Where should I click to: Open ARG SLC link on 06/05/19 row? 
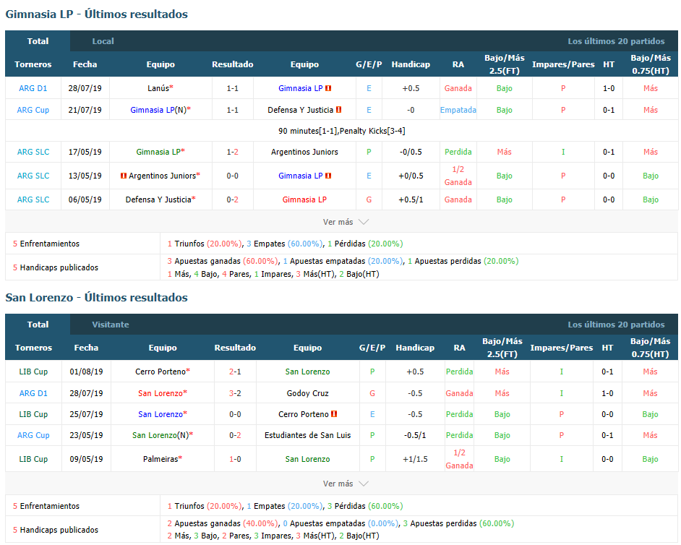pyautogui.click(x=33, y=199)
